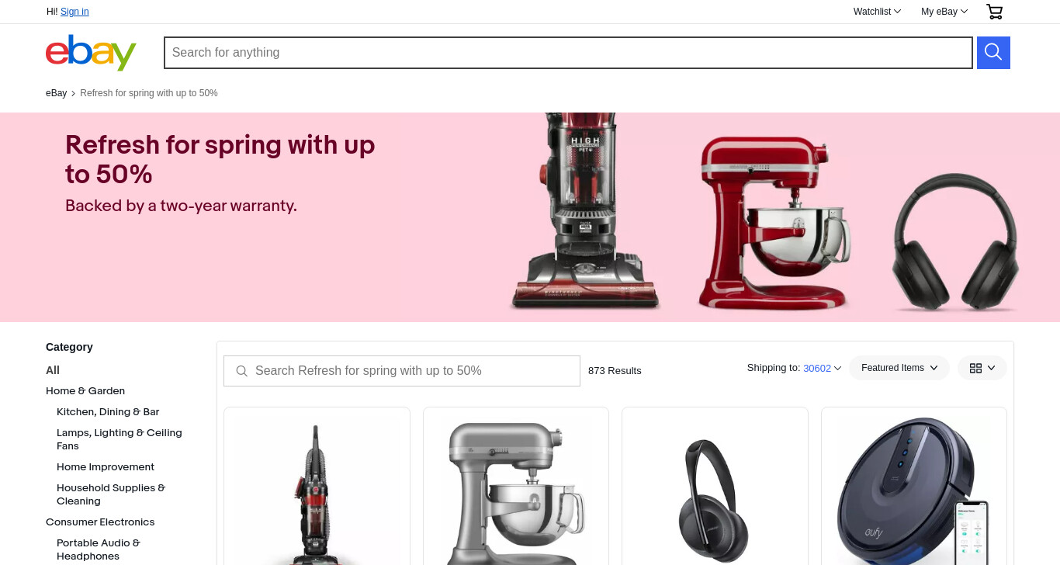Select Lamps, Lighting & Ceiling Fans category
The width and height of the screenshot is (1060, 565).
(x=120, y=439)
